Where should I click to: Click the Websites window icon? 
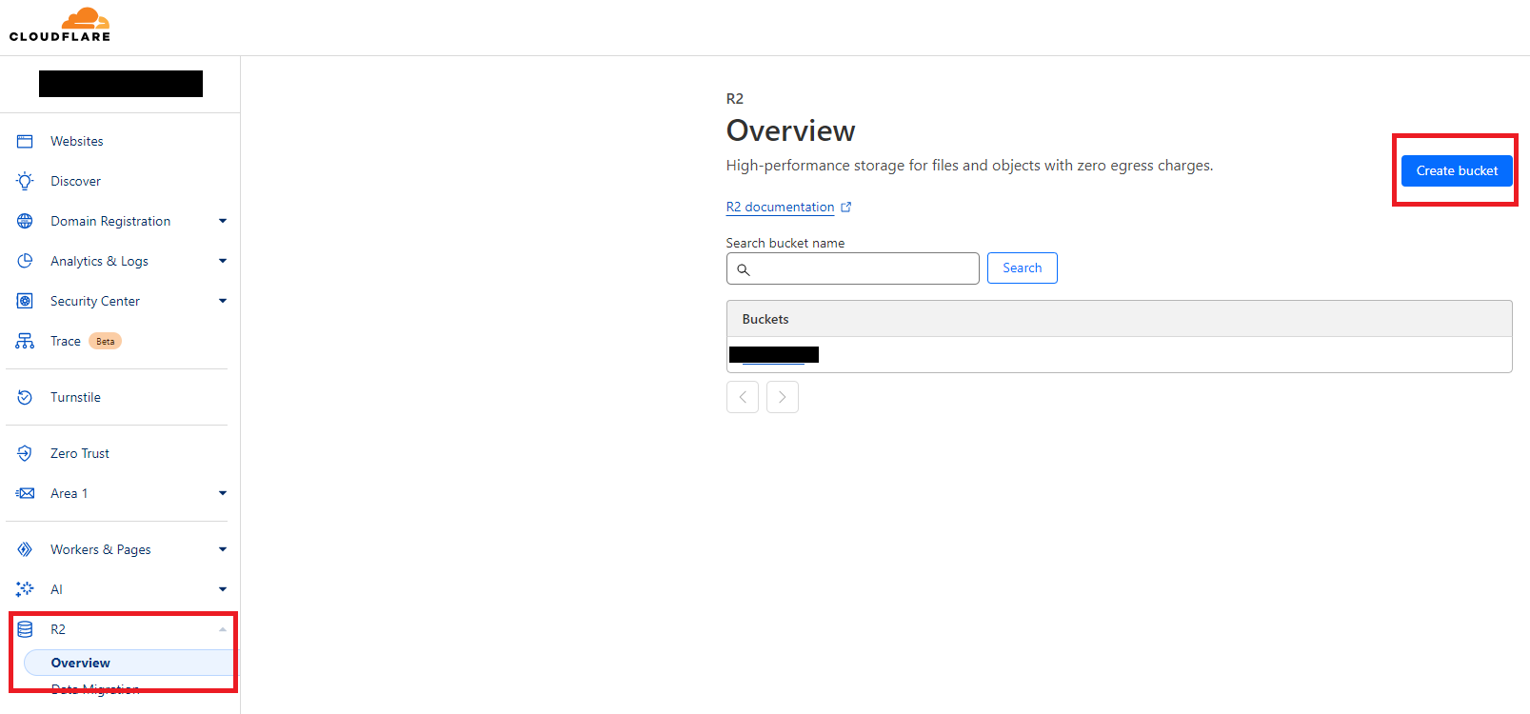point(25,141)
